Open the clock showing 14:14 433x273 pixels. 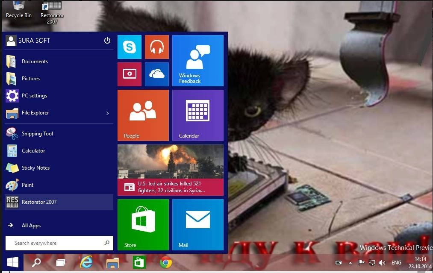click(x=420, y=263)
